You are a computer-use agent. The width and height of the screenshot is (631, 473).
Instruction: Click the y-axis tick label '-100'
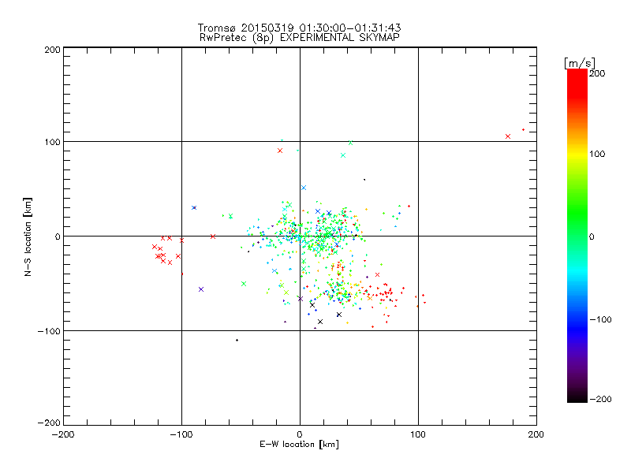49,331
